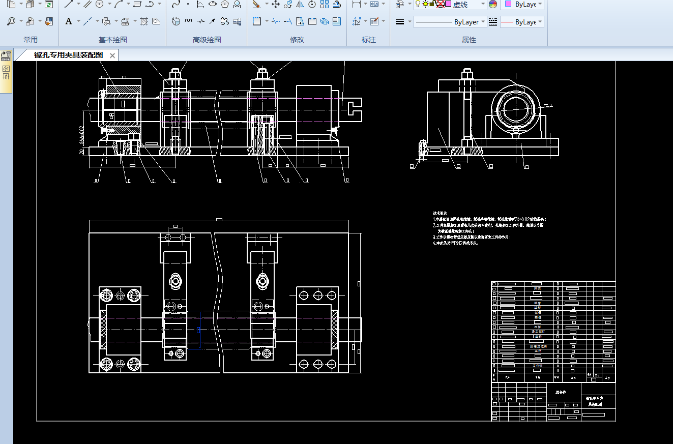Open the 图库 side panel tab
Image resolution: width=673 pixels, height=444 pixels.
coord(6,72)
